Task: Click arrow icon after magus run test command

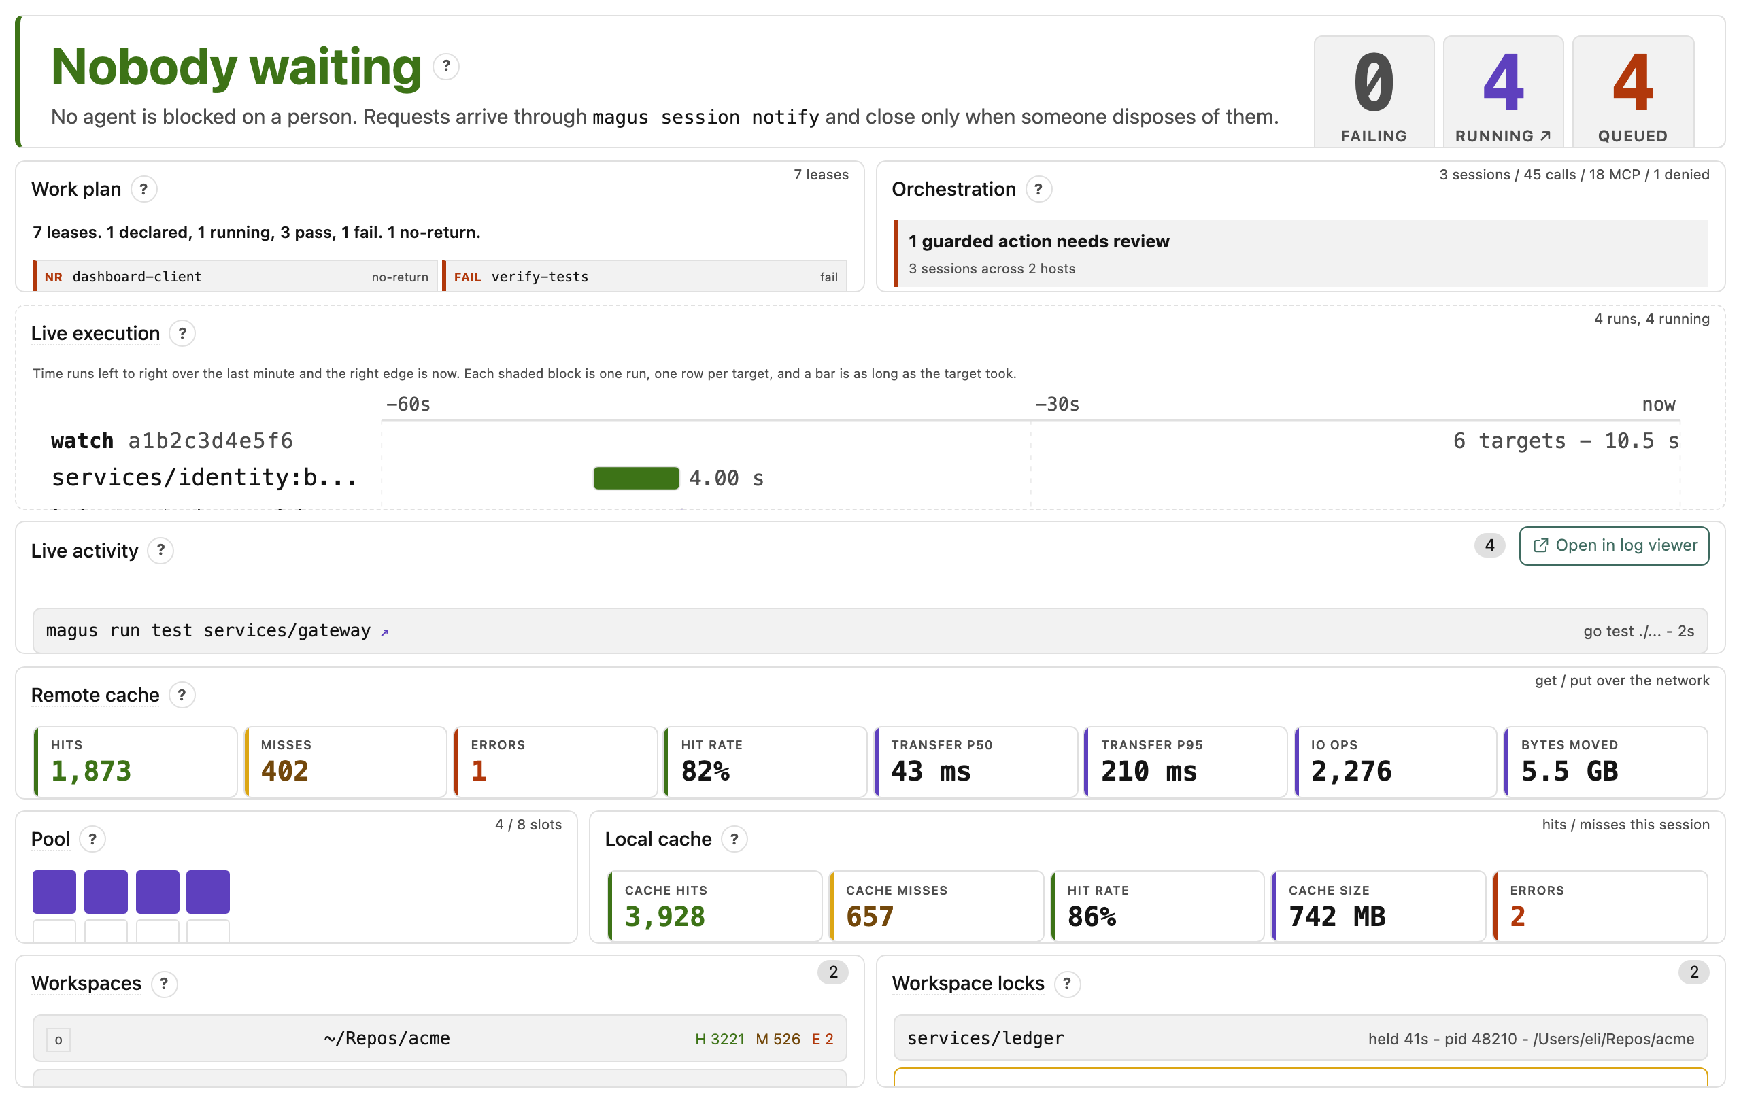Action: coord(384,633)
